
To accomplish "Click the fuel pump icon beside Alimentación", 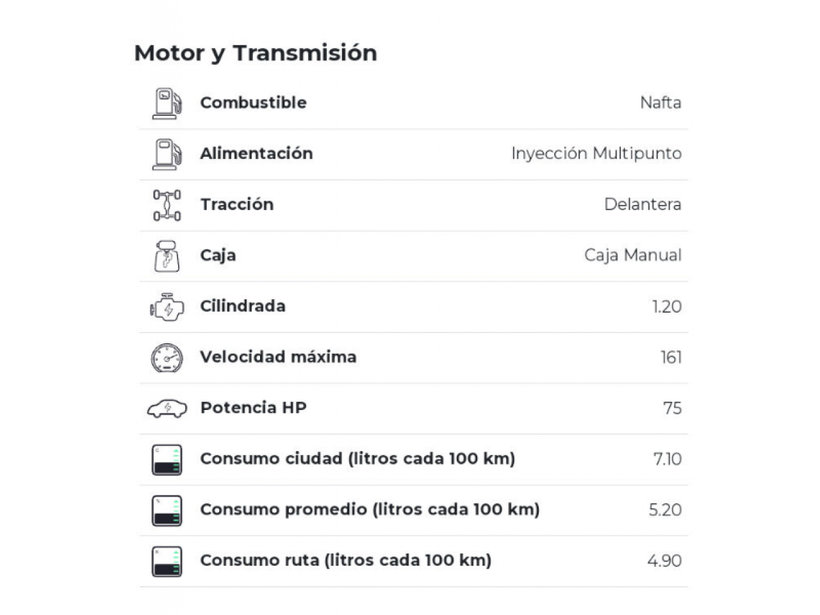I will [x=167, y=154].
